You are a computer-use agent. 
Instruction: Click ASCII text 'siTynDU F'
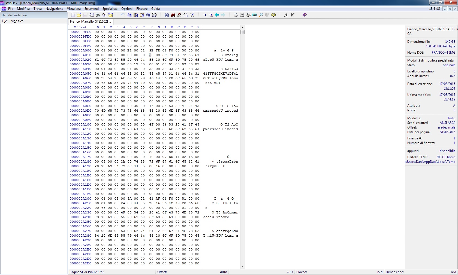(215, 166)
